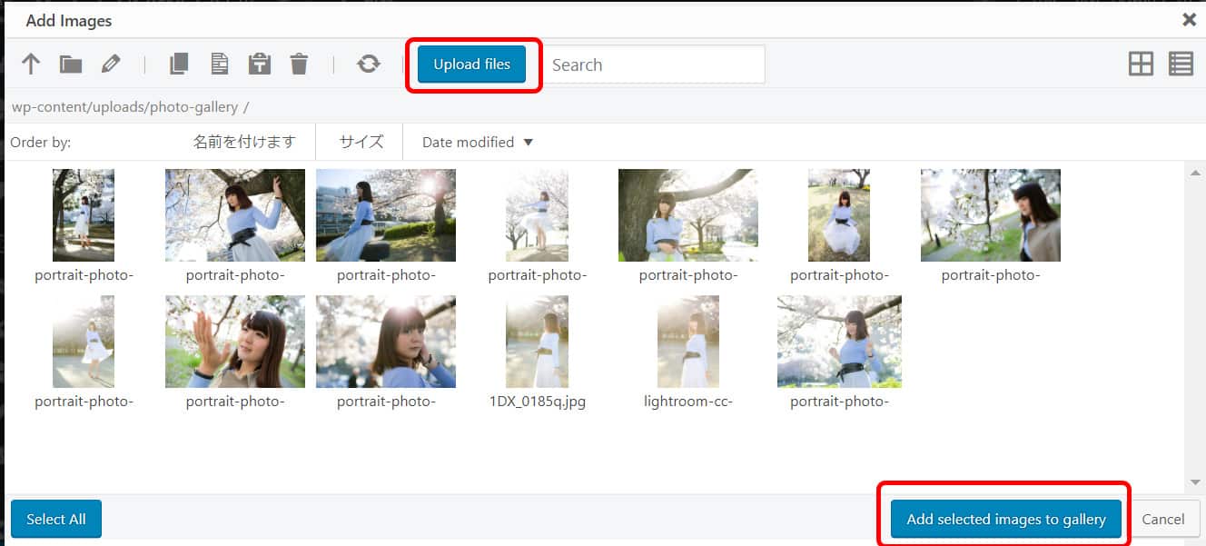This screenshot has width=1206, height=546.
Task: Click the make new folder icon
Action: tap(71, 65)
